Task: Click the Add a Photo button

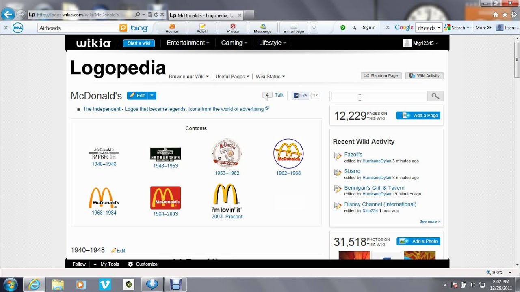Action: [x=418, y=241]
